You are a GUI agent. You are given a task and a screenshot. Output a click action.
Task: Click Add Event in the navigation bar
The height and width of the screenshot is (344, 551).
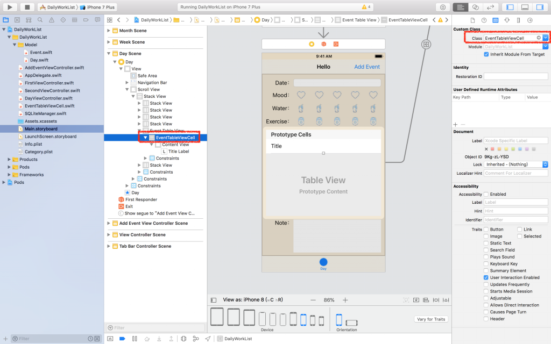[367, 67]
